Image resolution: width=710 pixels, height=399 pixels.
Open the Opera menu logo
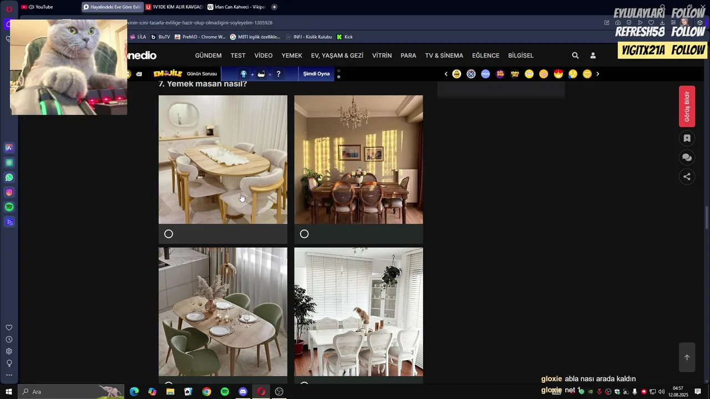coord(9,8)
